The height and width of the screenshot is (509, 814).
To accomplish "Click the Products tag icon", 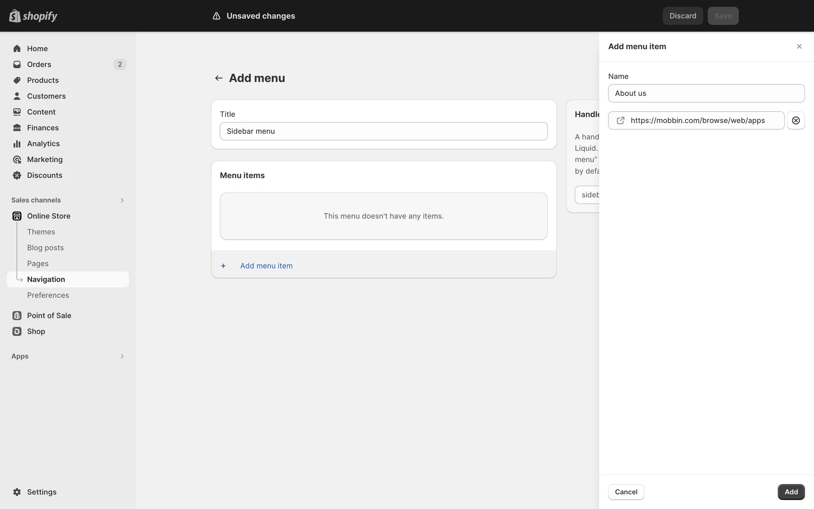I will pos(17,80).
